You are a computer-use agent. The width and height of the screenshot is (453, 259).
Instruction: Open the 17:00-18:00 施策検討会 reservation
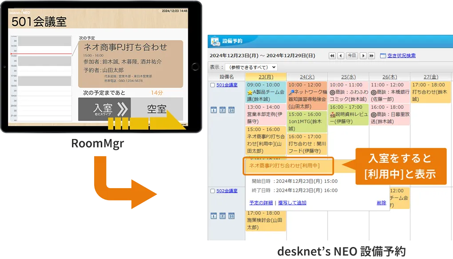[x=266, y=220]
